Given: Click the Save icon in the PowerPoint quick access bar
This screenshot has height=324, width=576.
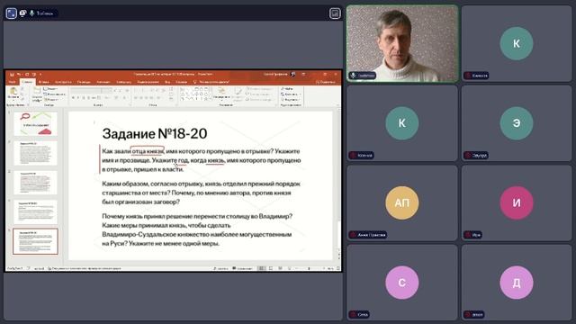Looking at the screenshot, I should (x=12, y=75).
